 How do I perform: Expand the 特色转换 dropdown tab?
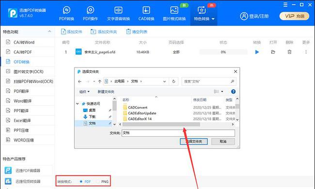pos(204,14)
